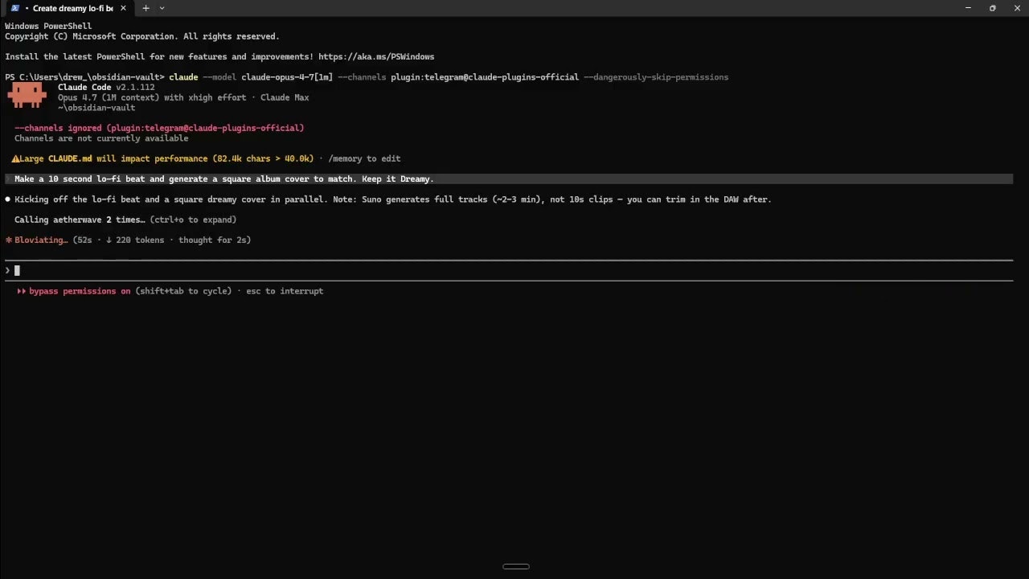
Task: Click the 'claude-opus-4-7[1m]' model argument
Action: [x=287, y=77]
